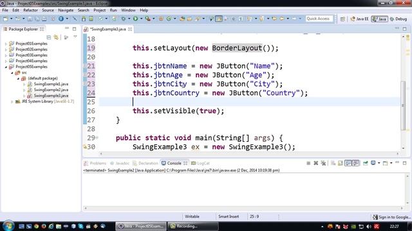Click the Open Perspective icon
Screen dimensions: 412x231
(342, 19)
